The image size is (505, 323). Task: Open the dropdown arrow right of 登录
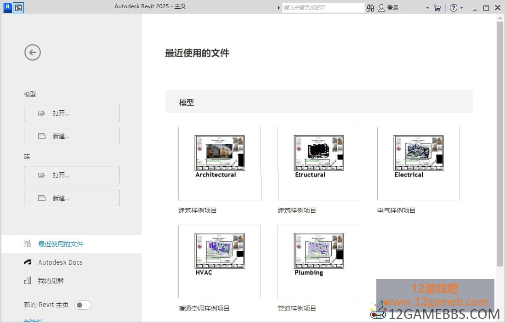click(x=427, y=8)
